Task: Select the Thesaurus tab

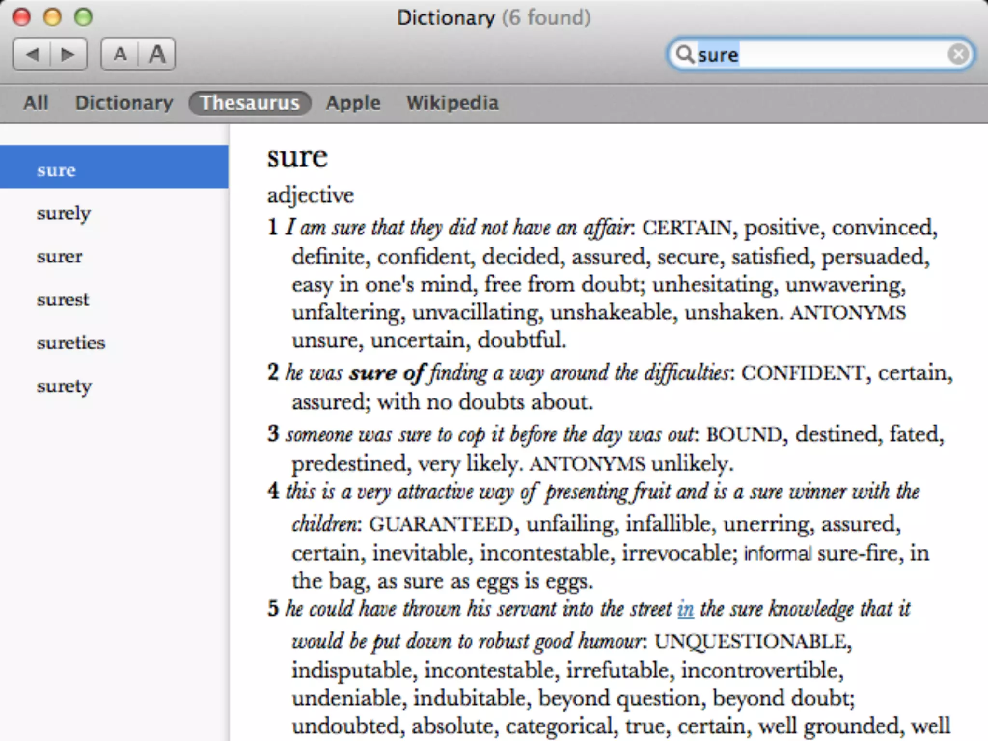Action: pos(250,103)
